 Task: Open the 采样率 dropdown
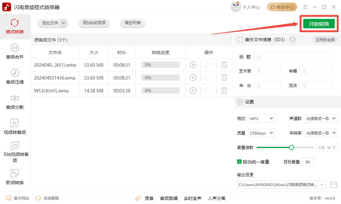[321, 133]
